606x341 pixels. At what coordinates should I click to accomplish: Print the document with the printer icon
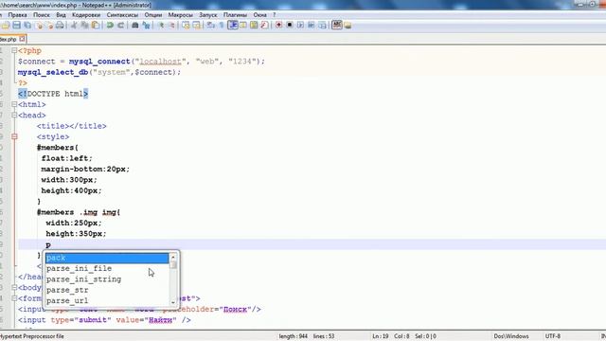tap(60, 26)
